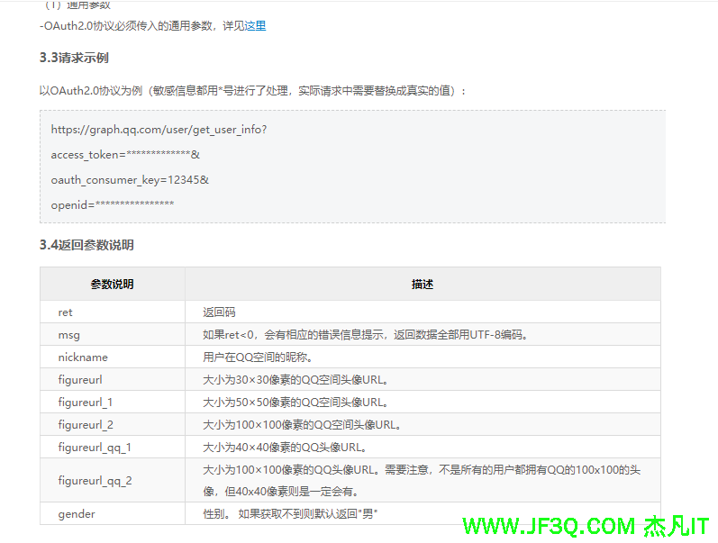Select the 'msg' parameter cell
Screen dimensions: 718x543
point(69,335)
